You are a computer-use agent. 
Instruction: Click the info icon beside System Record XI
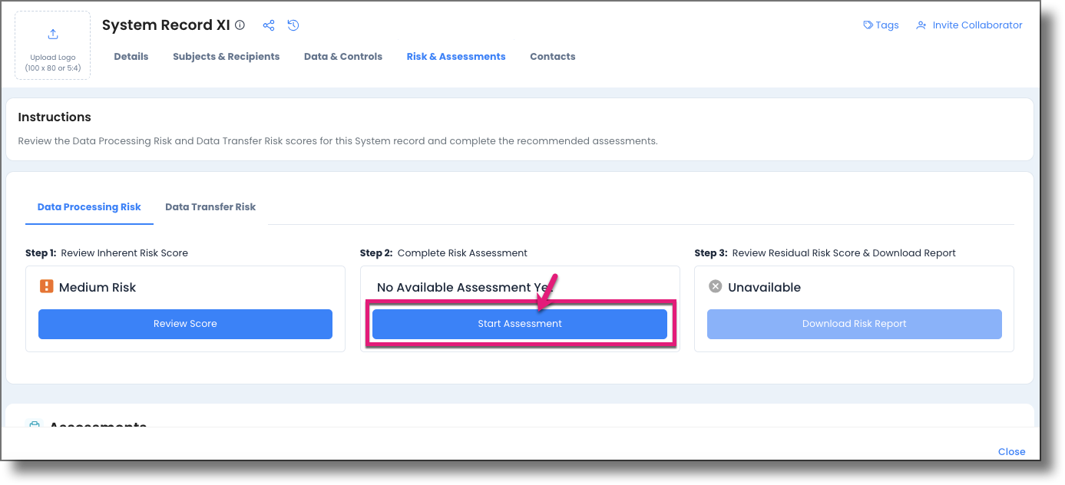(x=240, y=25)
